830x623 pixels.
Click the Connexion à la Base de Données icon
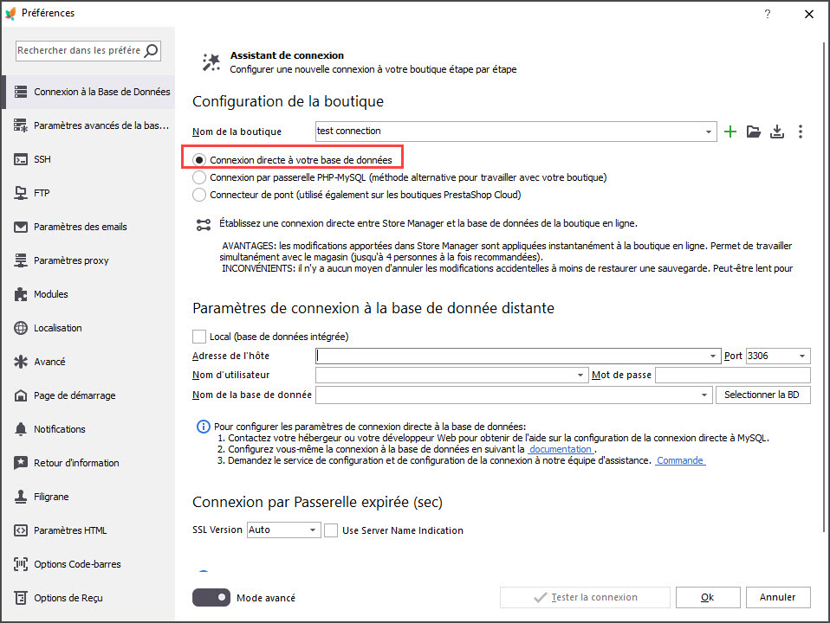tap(21, 92)
